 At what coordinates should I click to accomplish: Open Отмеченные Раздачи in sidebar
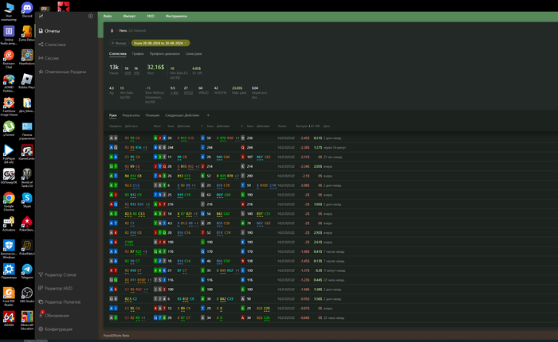(62, 72)
